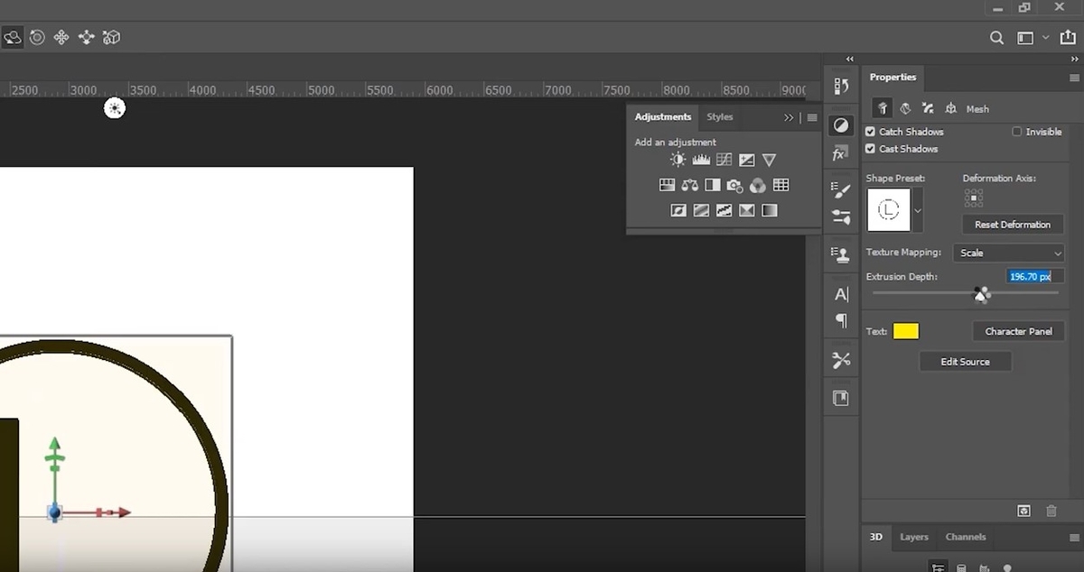The width and height of the screenshot is (1084, 572).
Task: Open the Properties panel menu
Action: coord(1074,78)
